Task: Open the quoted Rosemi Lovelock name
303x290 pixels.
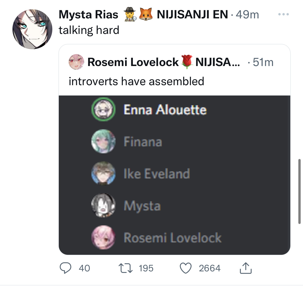Action: 133,62
